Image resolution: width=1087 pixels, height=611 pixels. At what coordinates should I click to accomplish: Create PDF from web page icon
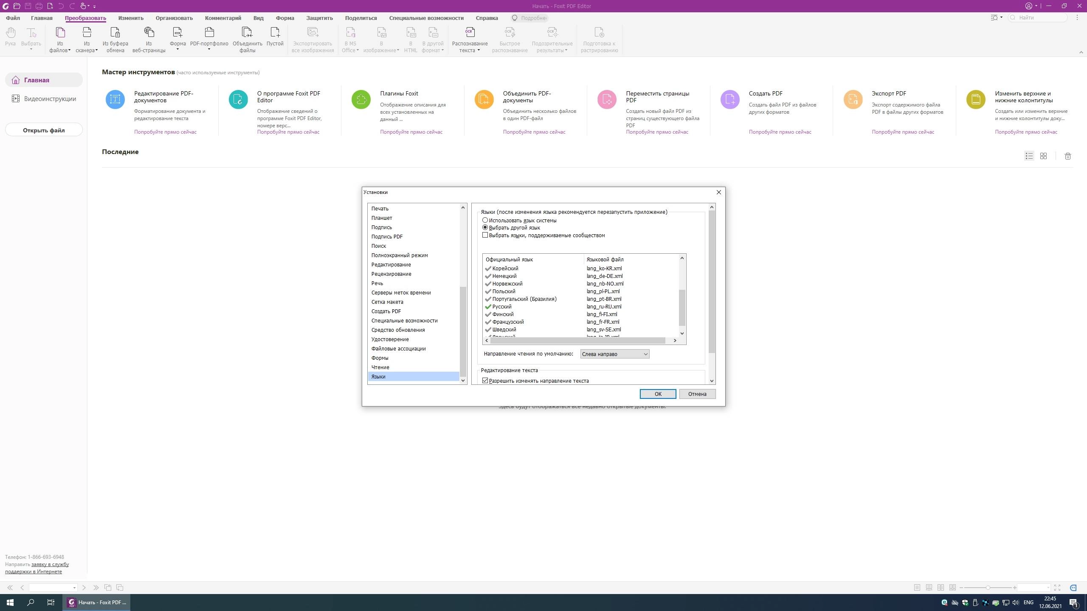click(x=149, y=32)
